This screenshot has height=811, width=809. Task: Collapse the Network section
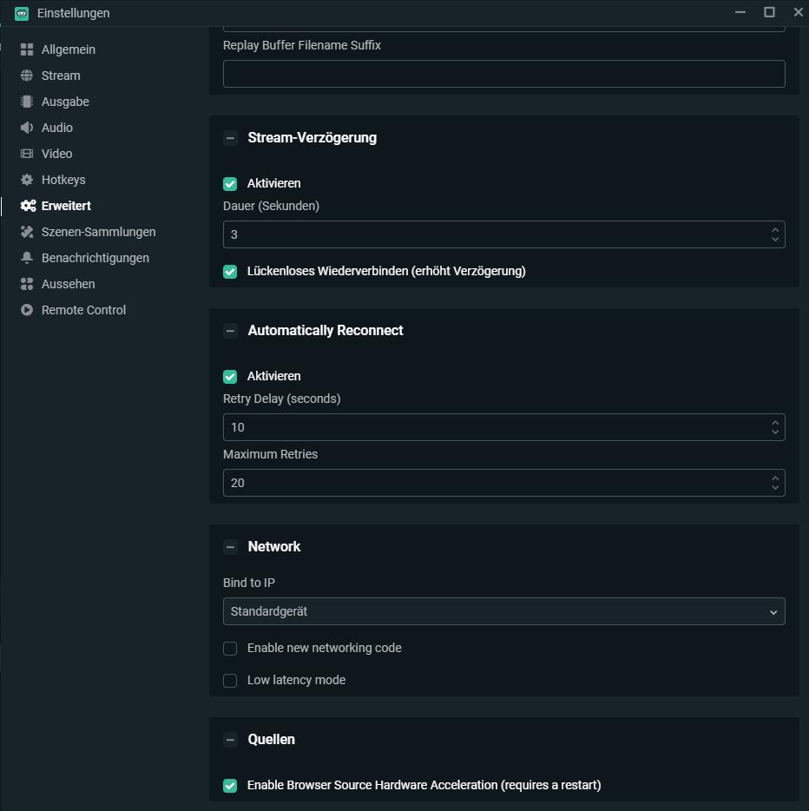(x=230, y=547)
